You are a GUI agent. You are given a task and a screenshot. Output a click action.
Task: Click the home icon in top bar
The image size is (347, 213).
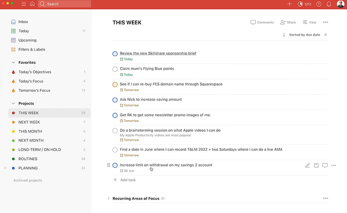32,4
